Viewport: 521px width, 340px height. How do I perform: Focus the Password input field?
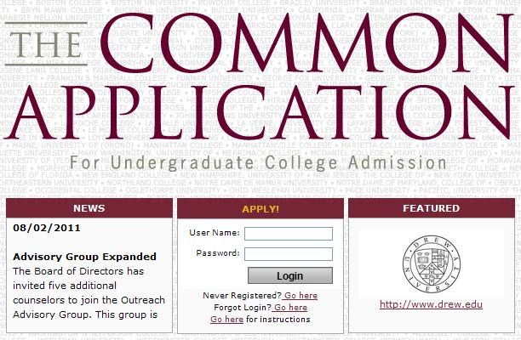pos(289,254)
